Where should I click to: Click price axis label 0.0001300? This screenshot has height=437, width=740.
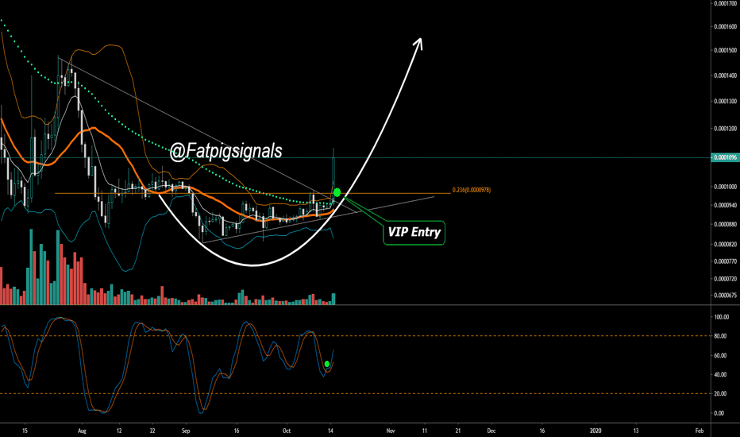726,102
